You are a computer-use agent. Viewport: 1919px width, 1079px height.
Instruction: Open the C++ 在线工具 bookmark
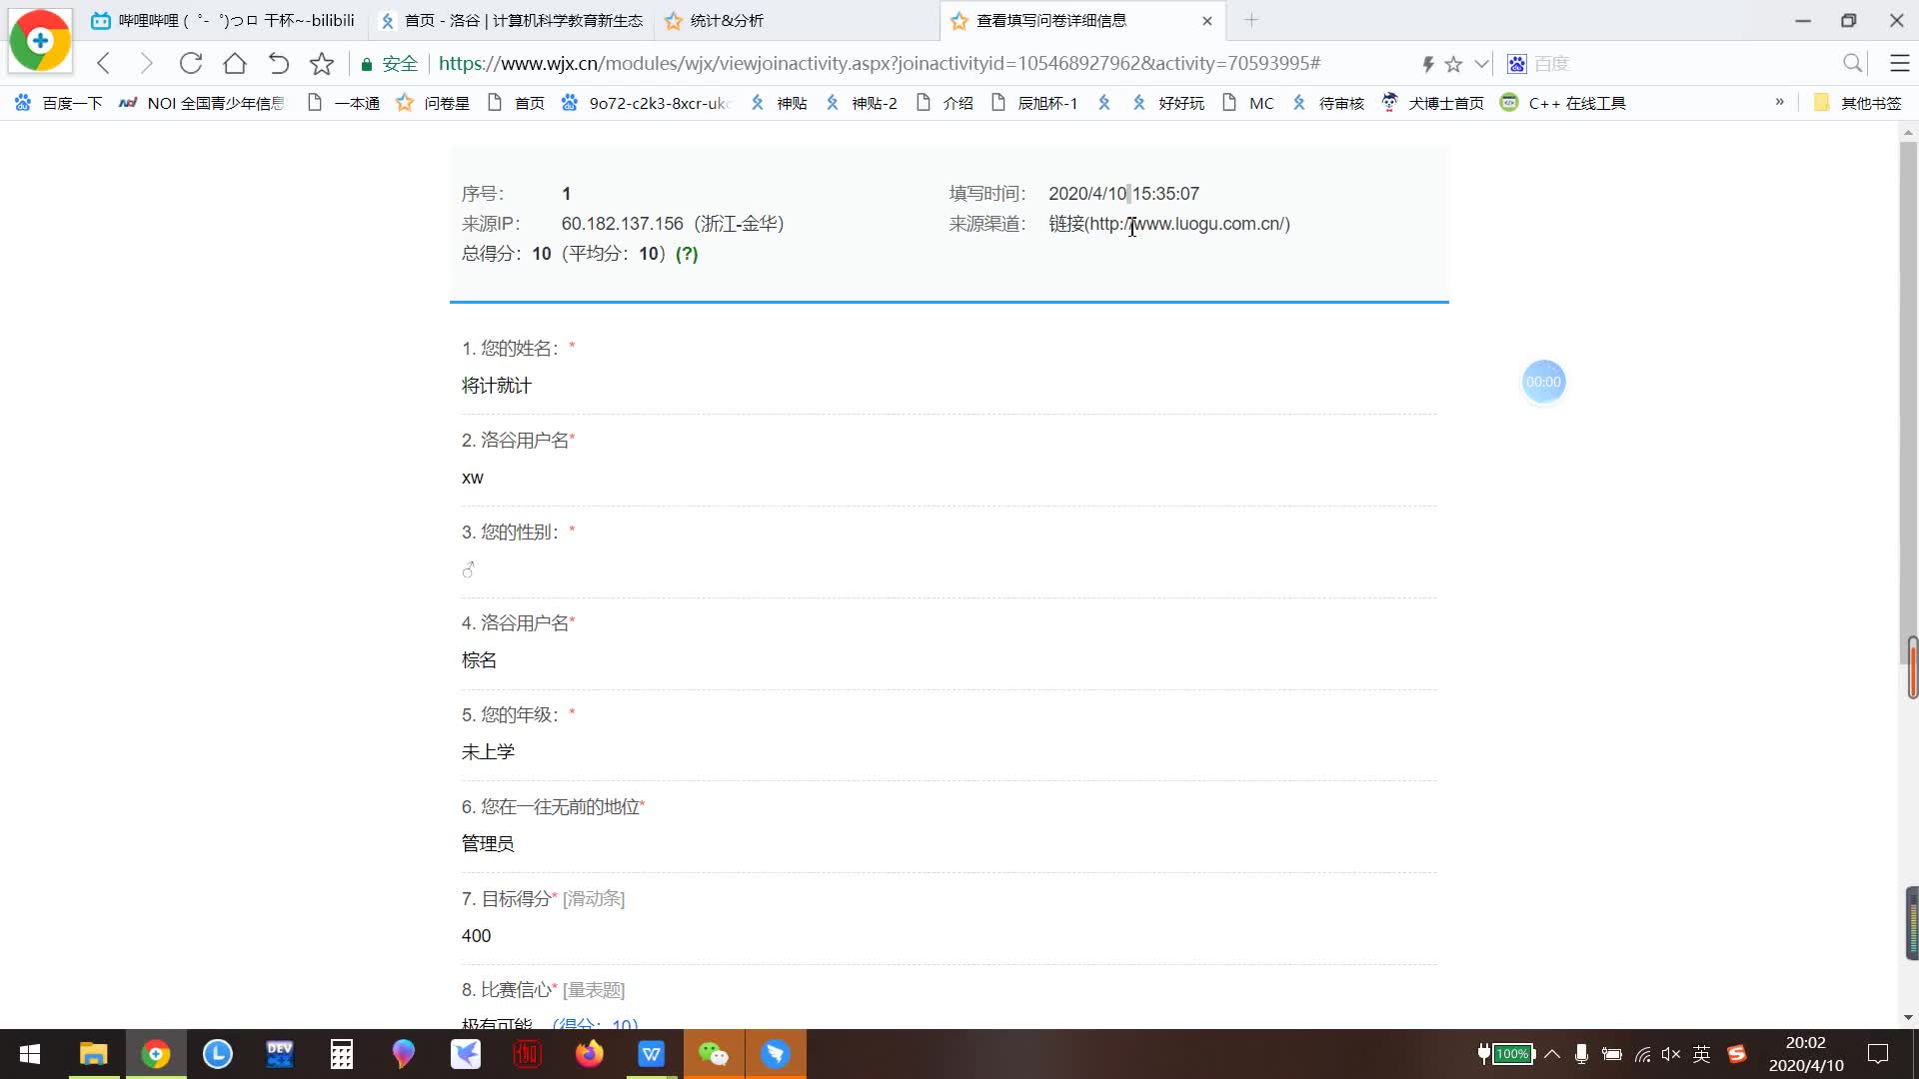click(x=1564, y=103)
